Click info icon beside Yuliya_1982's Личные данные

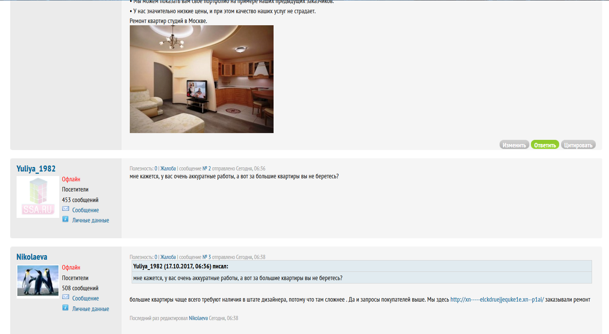point(65,219)
